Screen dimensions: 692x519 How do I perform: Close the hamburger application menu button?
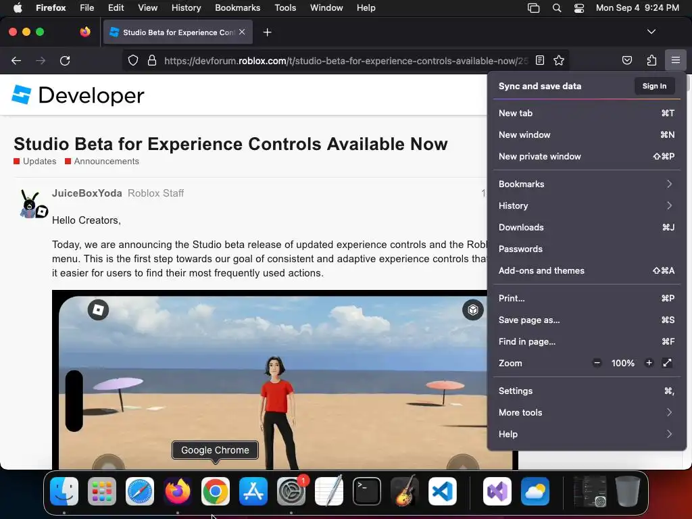point(675,60)
